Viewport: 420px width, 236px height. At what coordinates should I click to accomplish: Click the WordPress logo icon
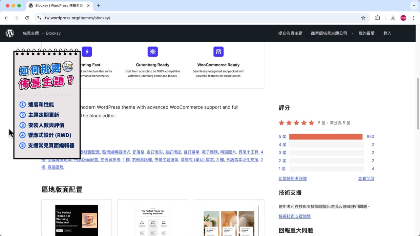click(10, 33)
